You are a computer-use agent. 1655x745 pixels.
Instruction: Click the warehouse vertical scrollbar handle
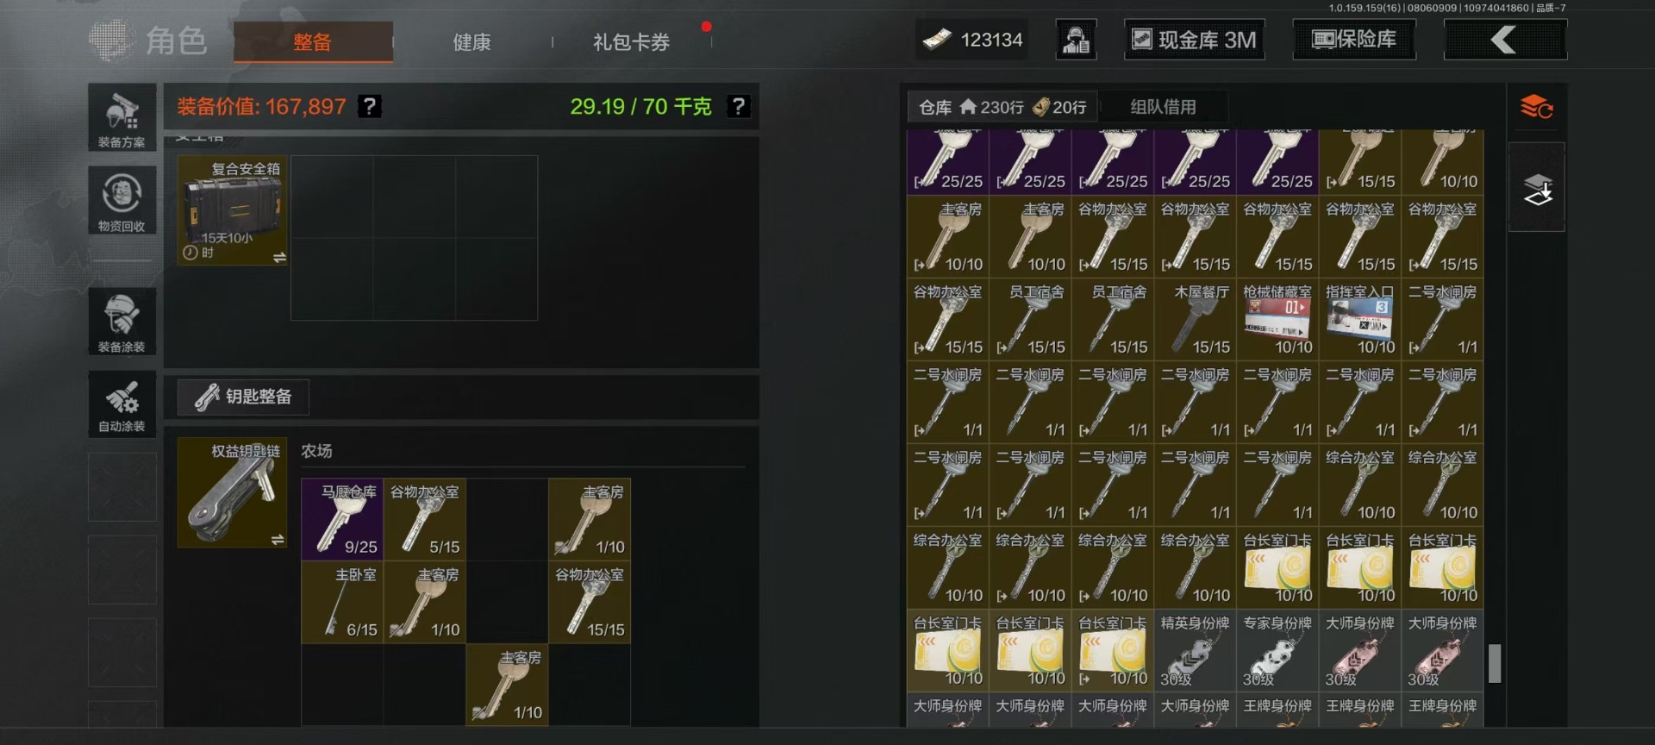[1496, 664]
